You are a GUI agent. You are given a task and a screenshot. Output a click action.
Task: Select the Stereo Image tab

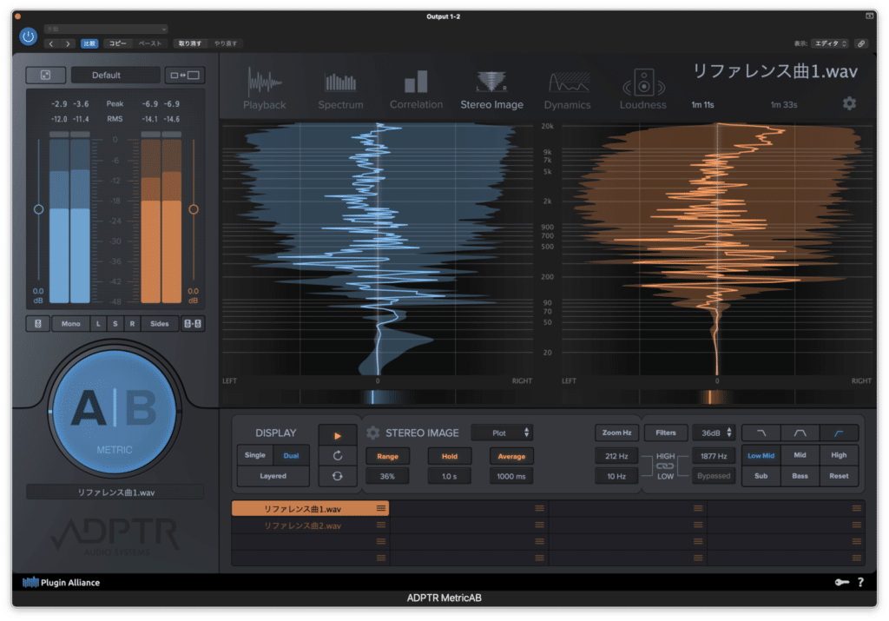point(491,89)
